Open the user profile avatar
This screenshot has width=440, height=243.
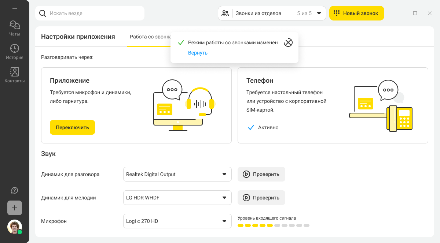coord(15,227)
